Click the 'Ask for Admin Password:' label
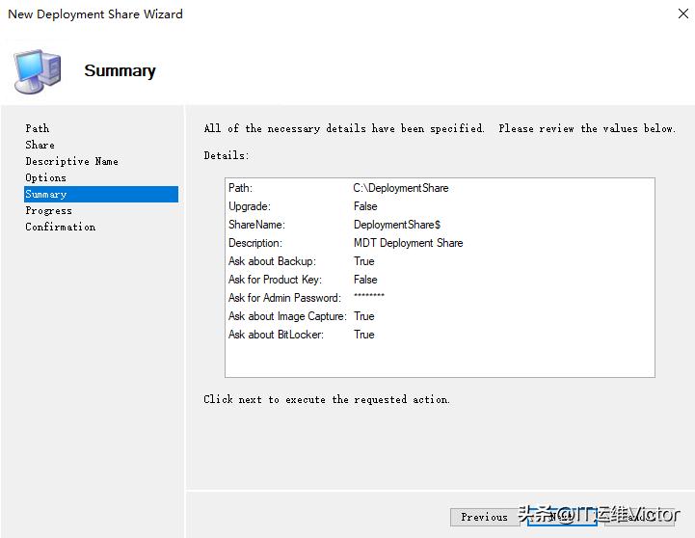This screenshot has width=695, height=538. click(x=284, y=298)
